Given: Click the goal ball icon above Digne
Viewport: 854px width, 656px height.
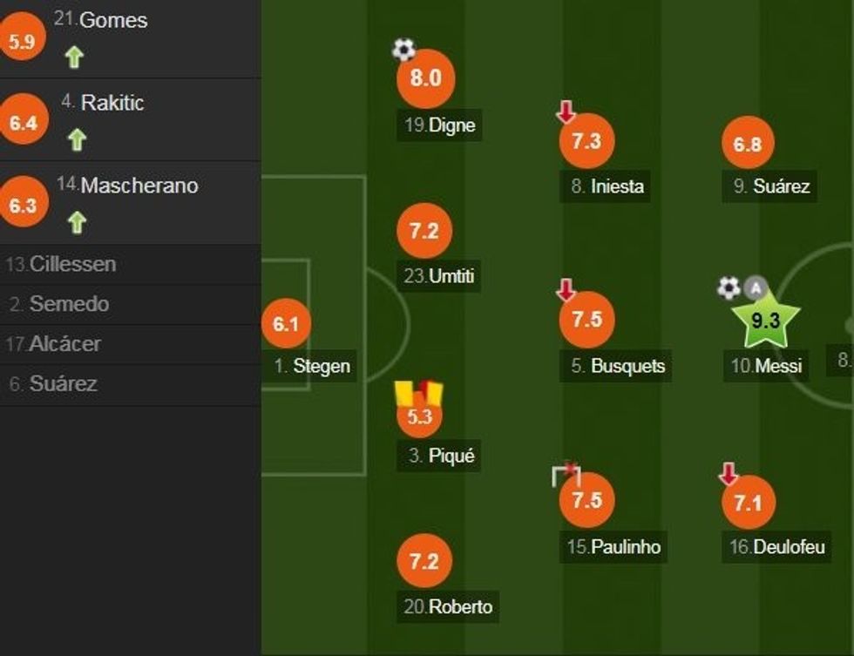Looking at the screenshot, I should click(x=403, y=50).
